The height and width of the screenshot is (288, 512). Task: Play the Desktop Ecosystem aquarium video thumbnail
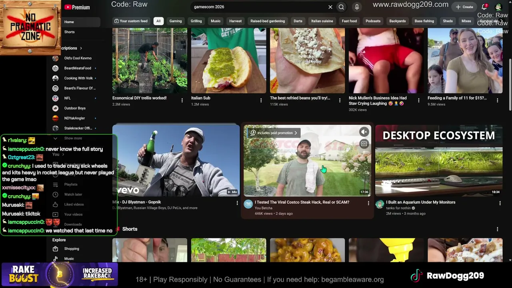[x=439, y=160]
